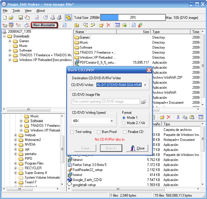This screenshot has height=199, width=207.
Task: Open the About menu
Action: pyautogui.click(x=40, y=11)
